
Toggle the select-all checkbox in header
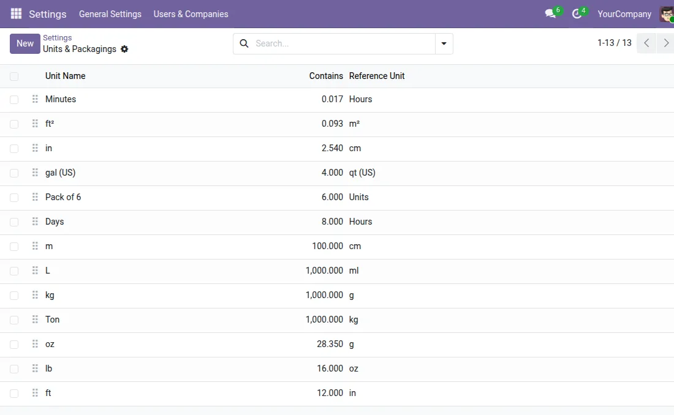(x=14, y=77)
